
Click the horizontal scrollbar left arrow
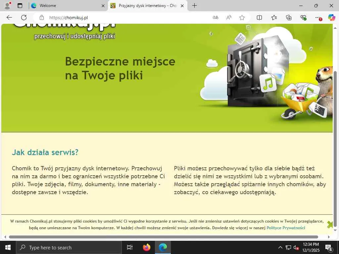[x=5, y=237]
